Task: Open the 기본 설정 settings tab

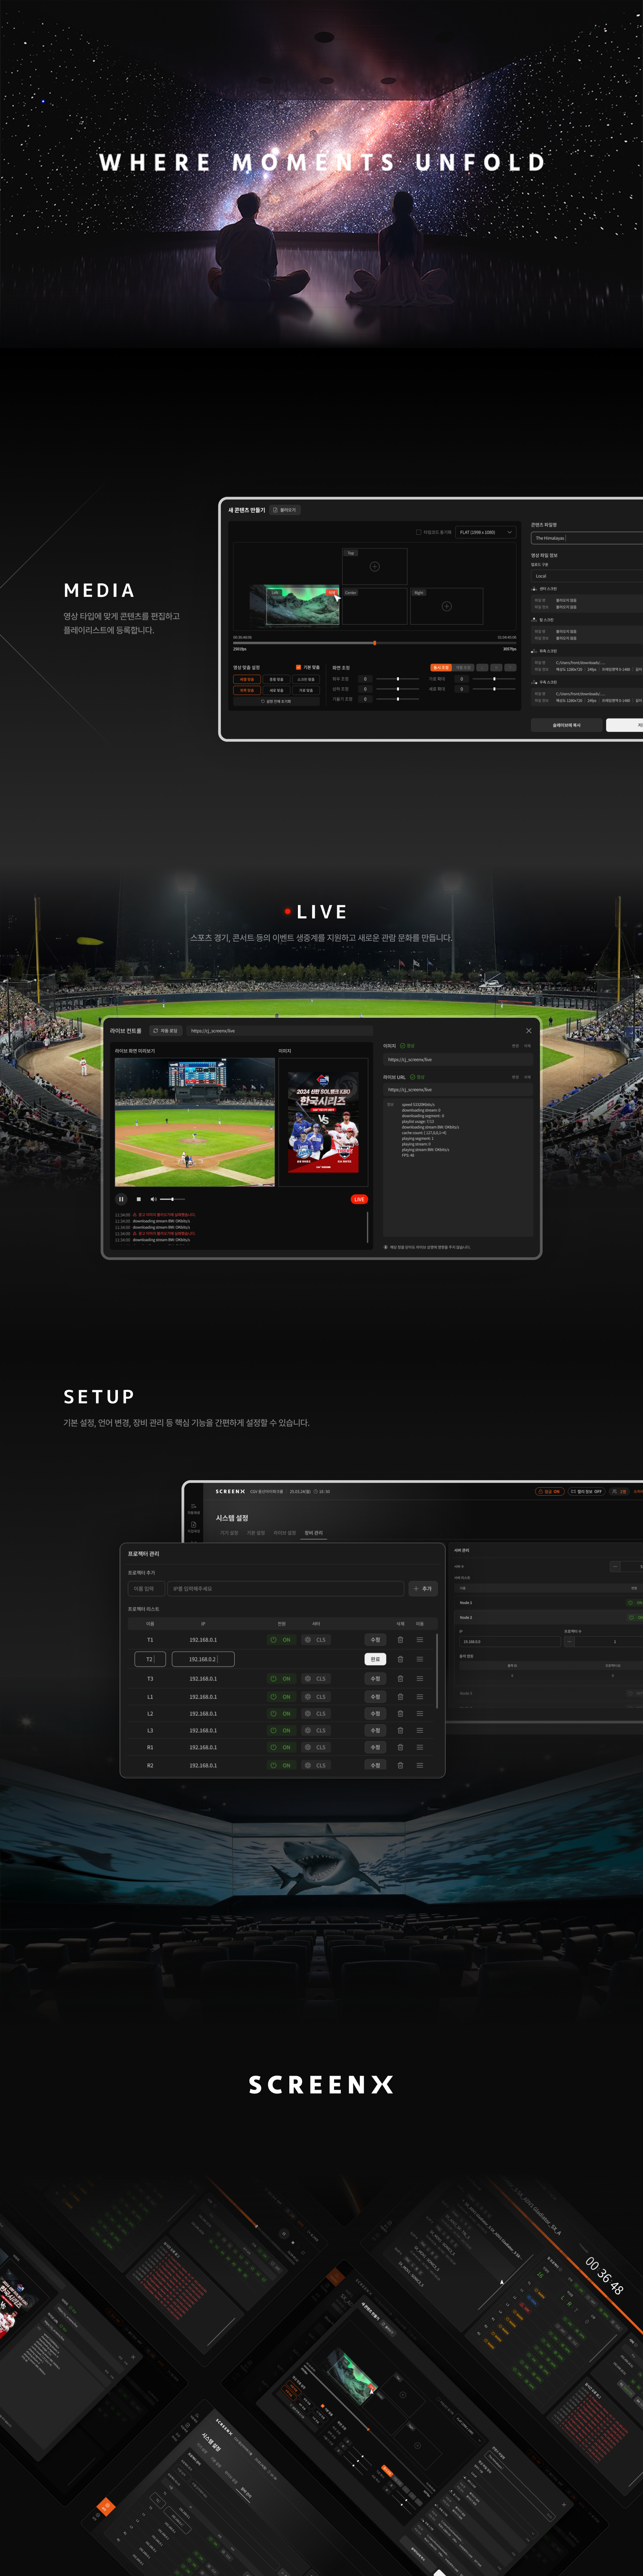Action: (256, 1533)
